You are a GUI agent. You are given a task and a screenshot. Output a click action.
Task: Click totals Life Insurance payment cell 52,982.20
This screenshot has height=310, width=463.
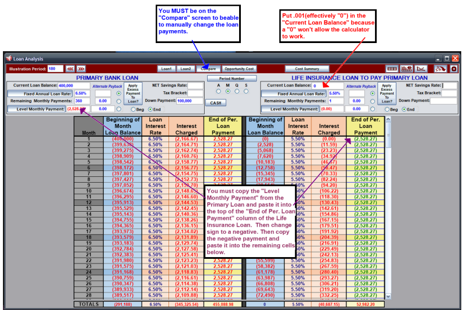pos(366,304)
